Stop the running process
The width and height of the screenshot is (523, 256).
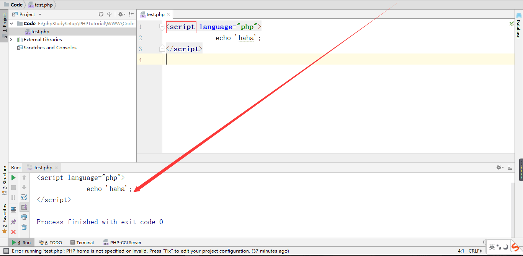pyautogui.click(x=13, y=188)
